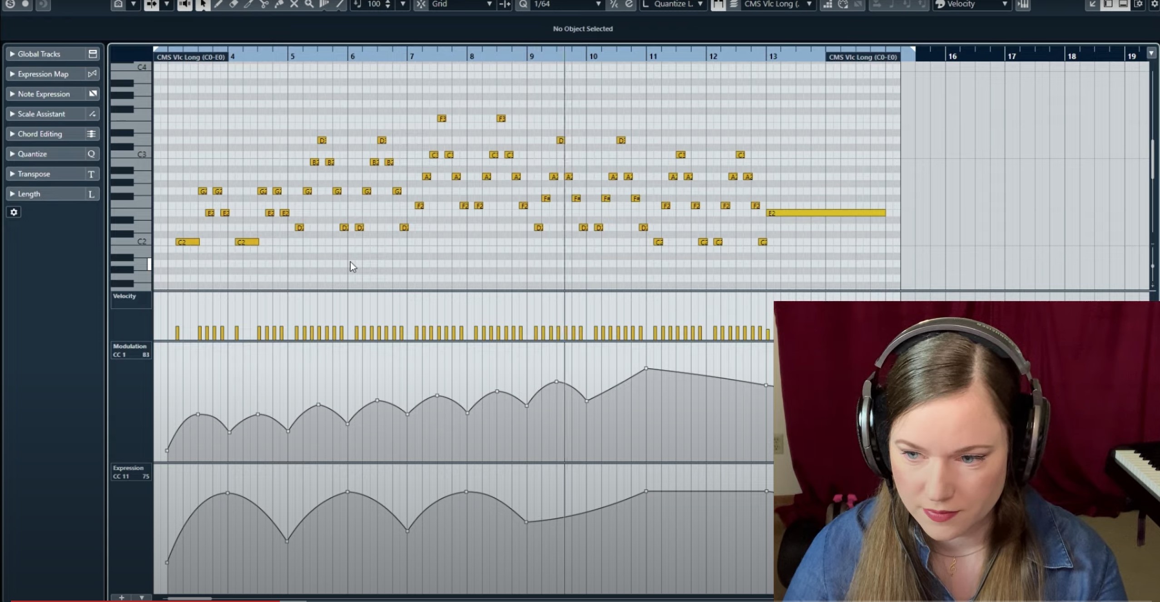This screenshot has width=1160, height=602.
Task: Add a controller lane with plus button
Action: (121, 597)
